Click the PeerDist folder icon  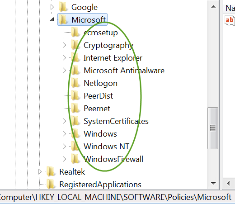(x=75, y=95)
